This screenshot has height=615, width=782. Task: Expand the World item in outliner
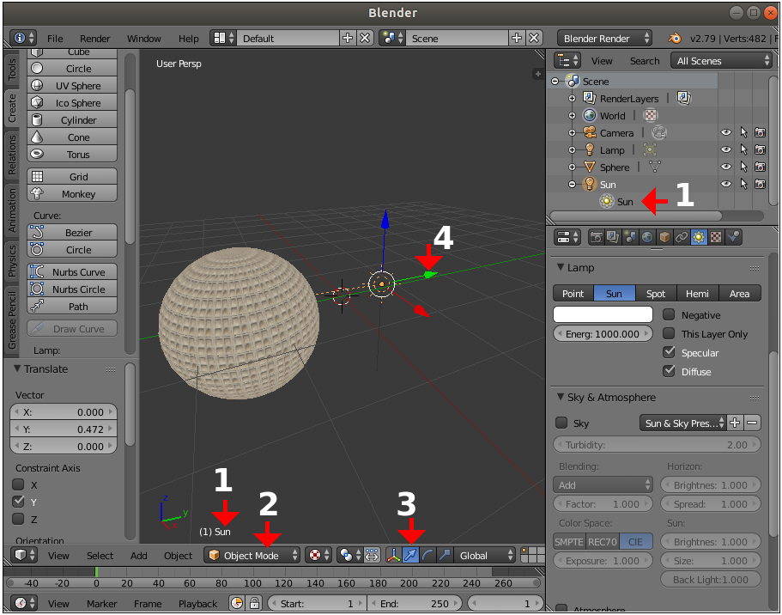(x=572, y=115)
